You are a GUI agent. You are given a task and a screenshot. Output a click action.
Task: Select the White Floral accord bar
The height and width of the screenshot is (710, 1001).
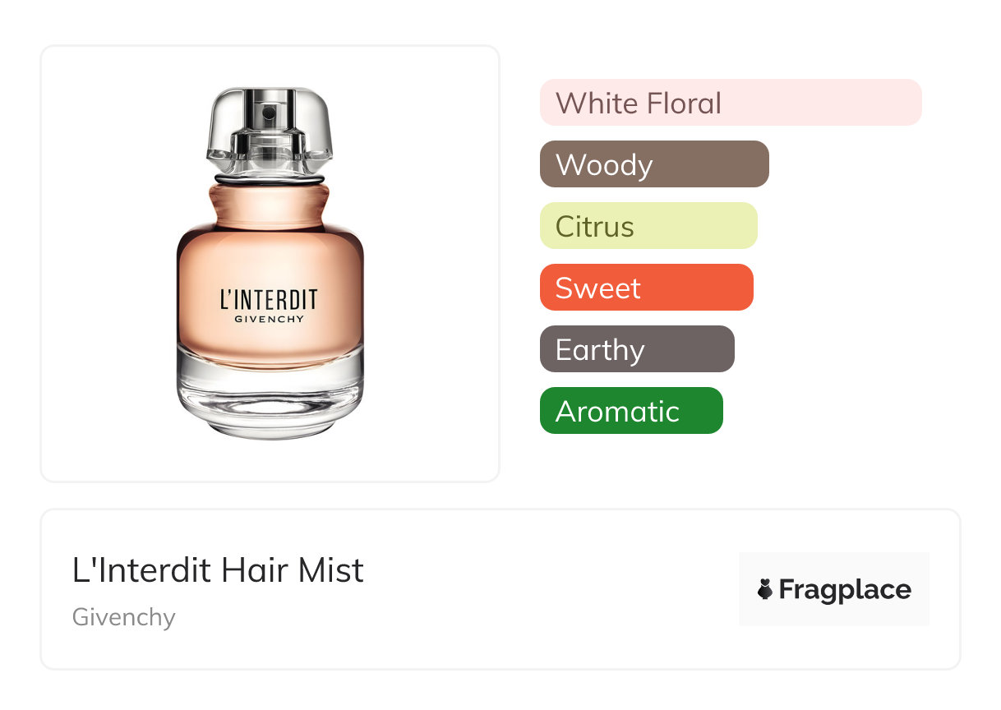point(731,103)
